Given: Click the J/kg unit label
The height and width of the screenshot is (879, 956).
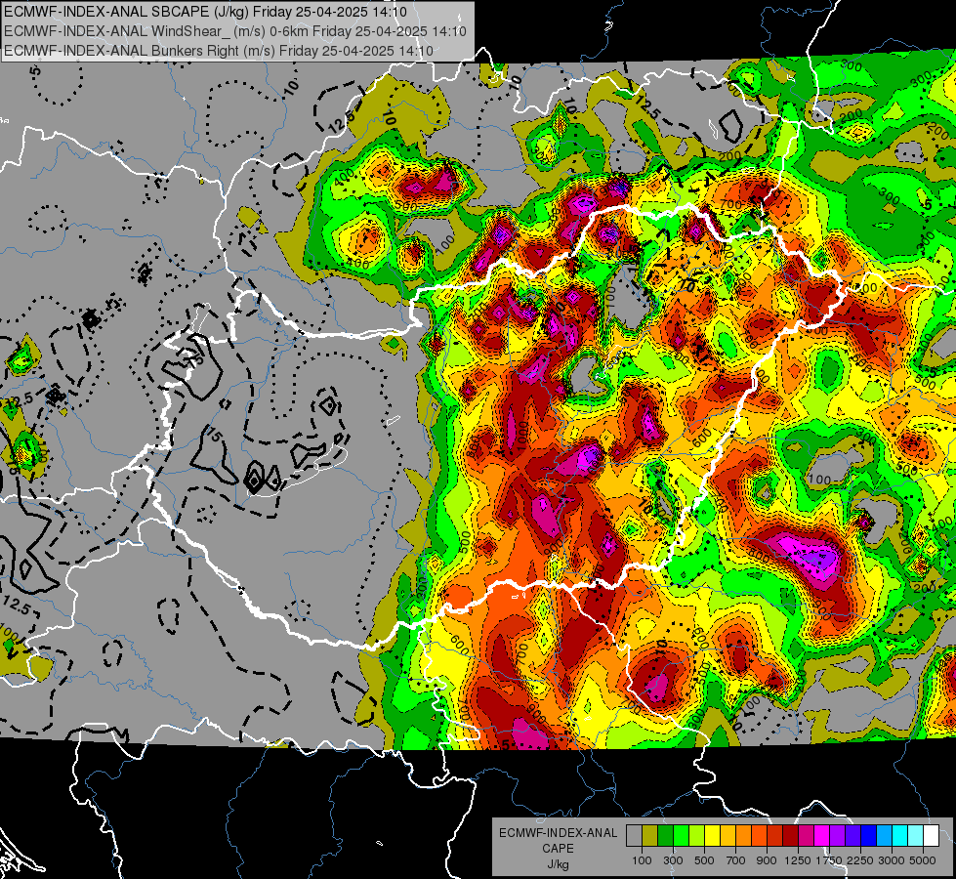Looking at the screenshot, I should pyautogui.click(x=558, y=864).
